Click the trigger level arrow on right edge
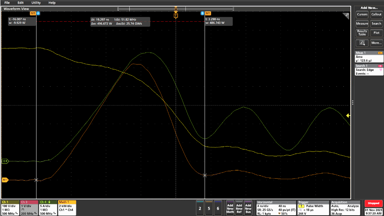384x216 pixels. click(348, 116)
